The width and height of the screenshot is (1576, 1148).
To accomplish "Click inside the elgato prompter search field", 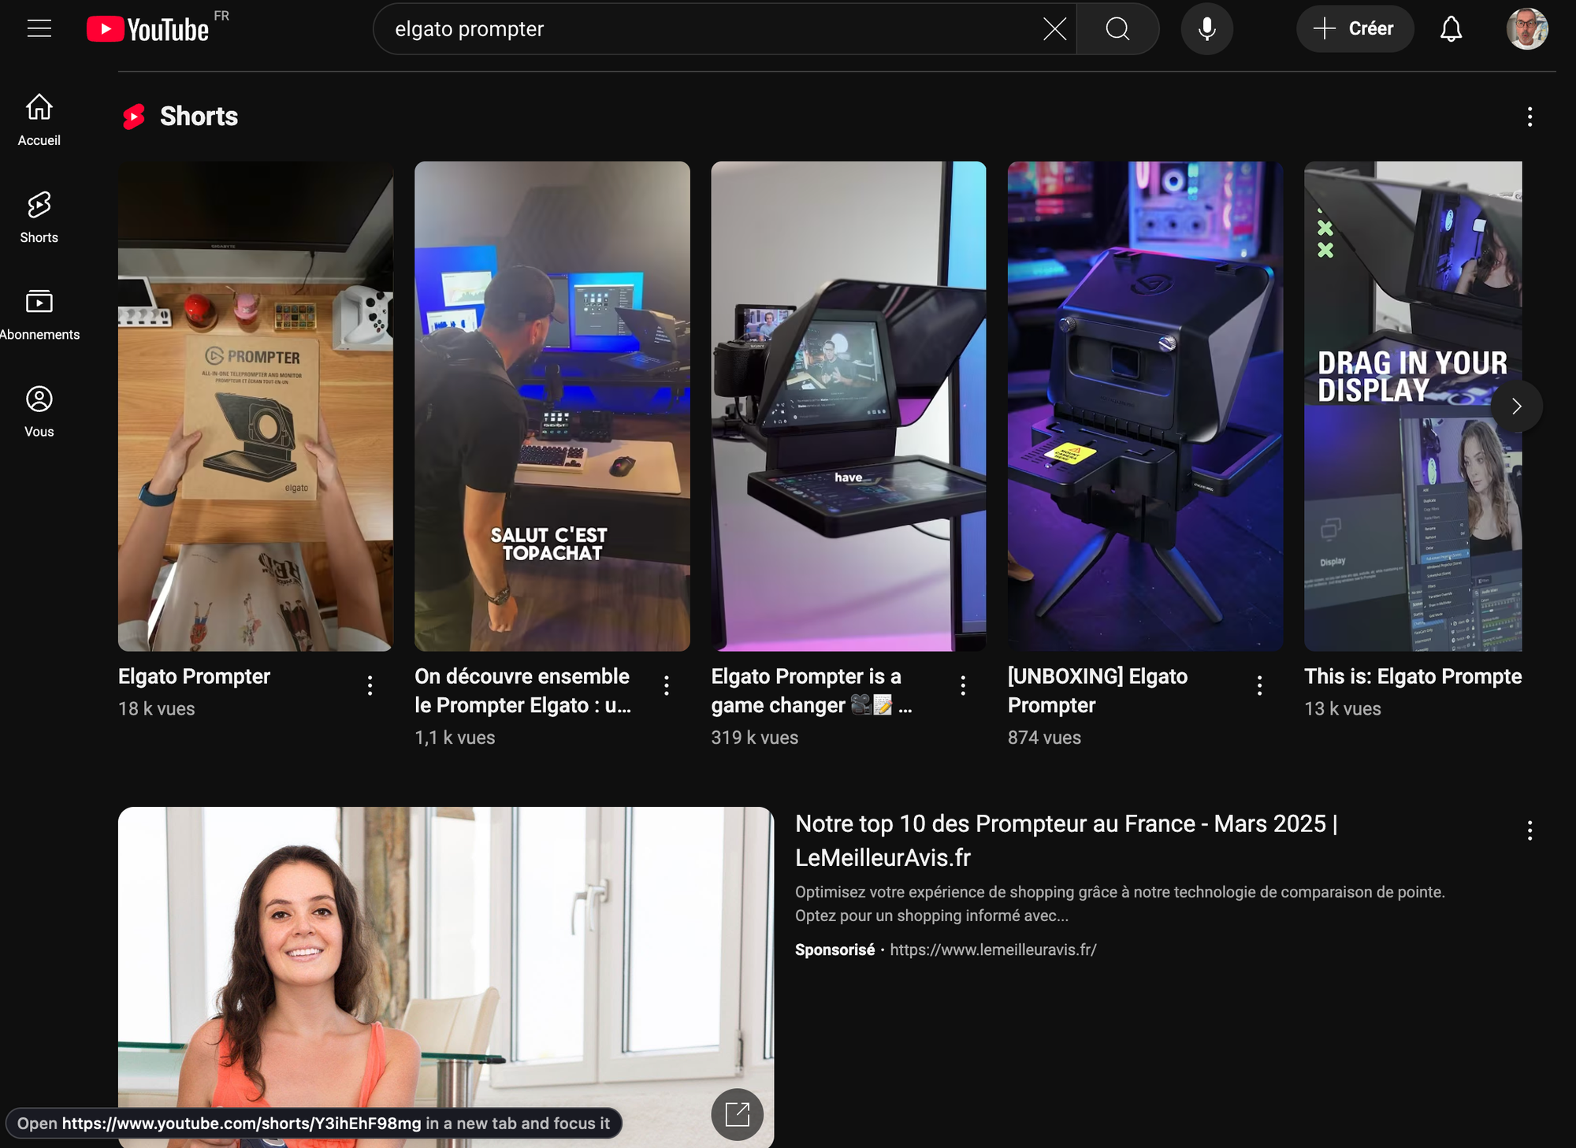I will [x=709, y=29].
